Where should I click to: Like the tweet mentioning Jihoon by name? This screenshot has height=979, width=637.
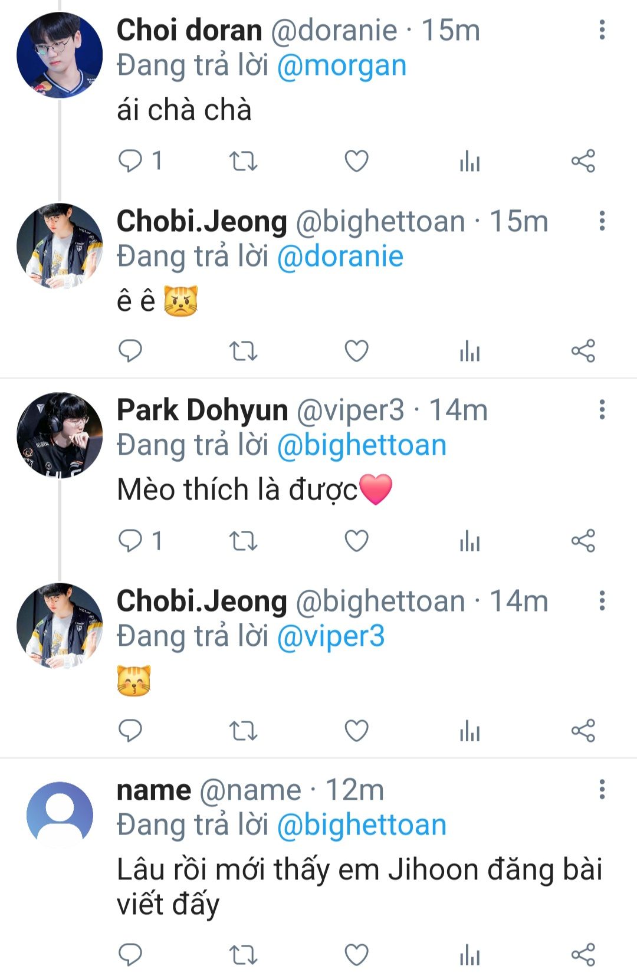pos(356,954)
